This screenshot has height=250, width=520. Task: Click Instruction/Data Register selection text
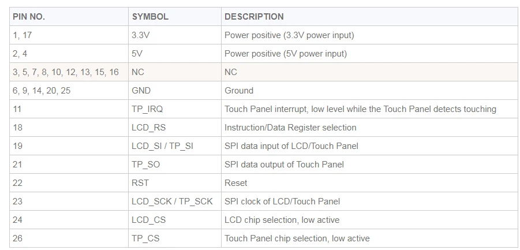pos(290,128)
